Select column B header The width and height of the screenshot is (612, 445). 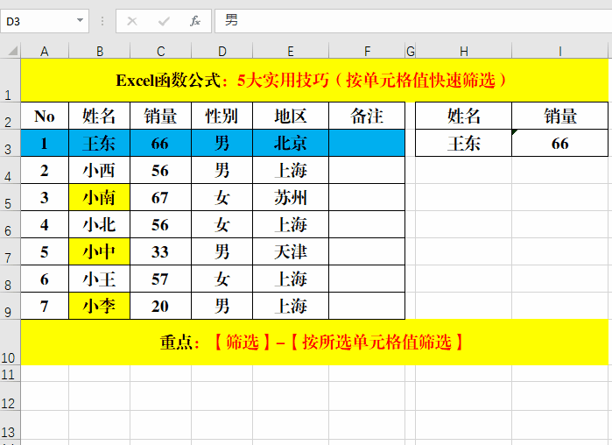(x=100, y=51)
